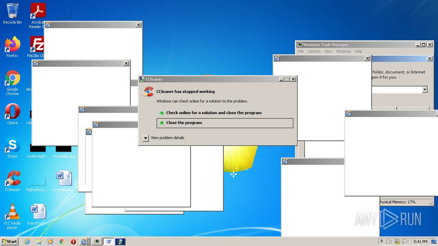
Task: Click Internet Explorer in the taskbar
Action: tap(27, 242)
